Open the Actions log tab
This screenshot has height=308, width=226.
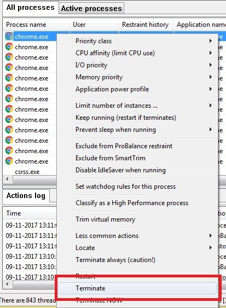pos(26,196)
